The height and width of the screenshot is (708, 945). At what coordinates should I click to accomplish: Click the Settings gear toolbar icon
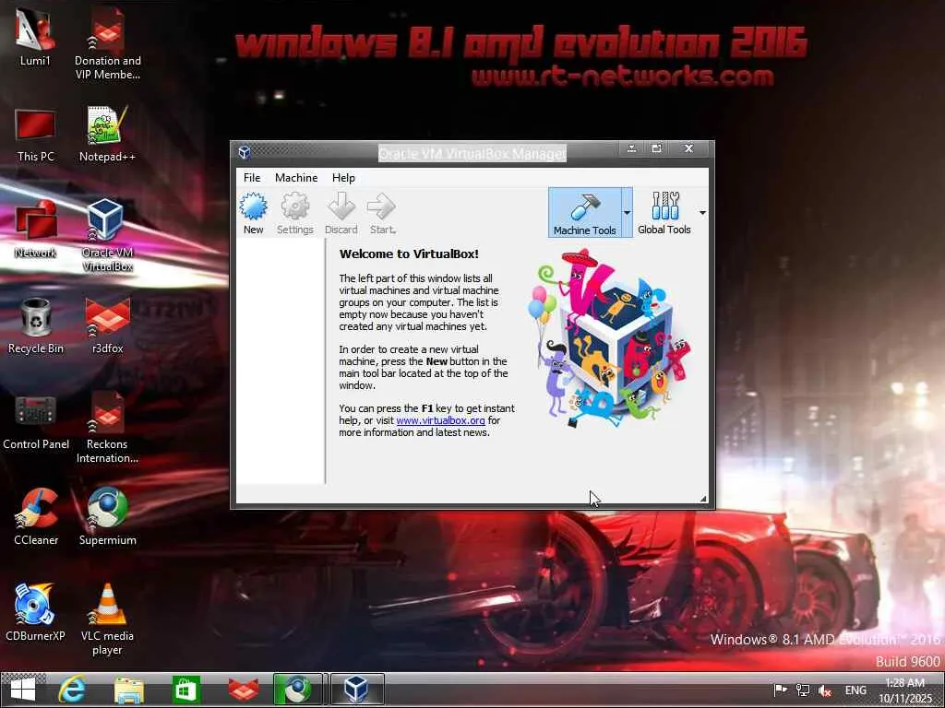click(x=294, y=213)
